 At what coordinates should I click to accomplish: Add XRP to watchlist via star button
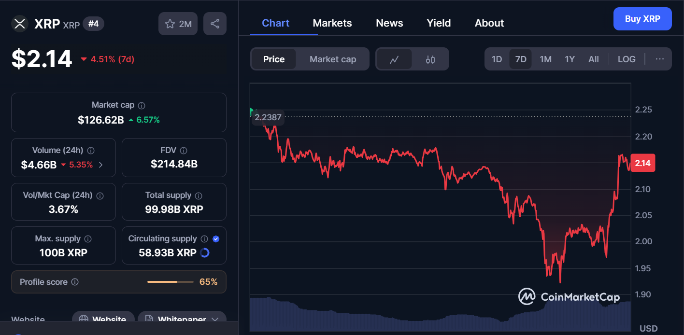[178, 24]
